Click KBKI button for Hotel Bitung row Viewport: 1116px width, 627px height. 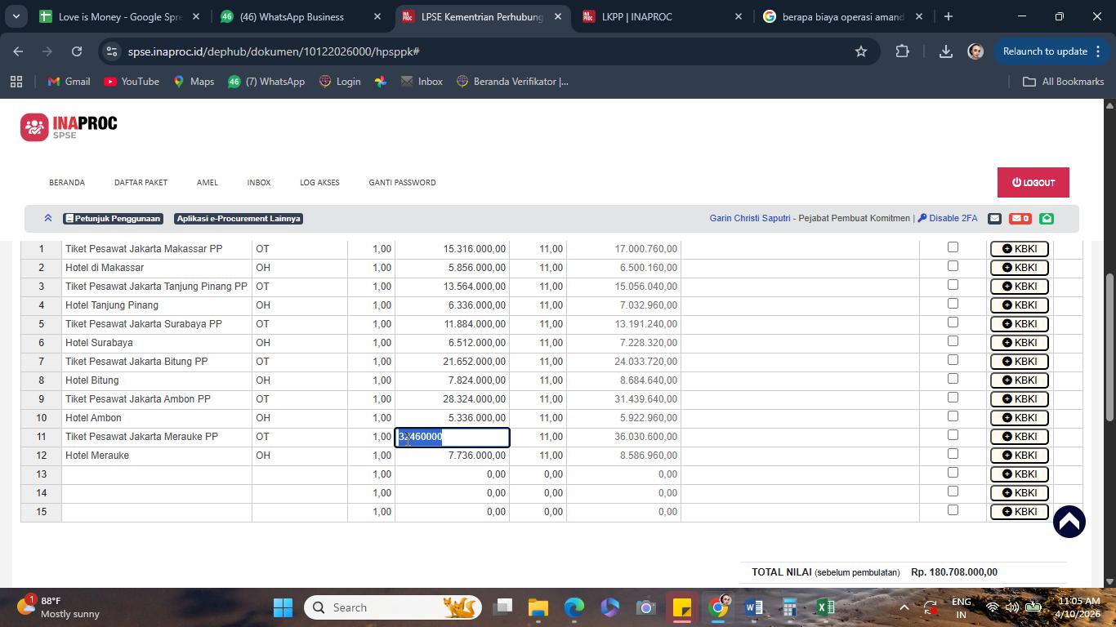coord(1019,380)
